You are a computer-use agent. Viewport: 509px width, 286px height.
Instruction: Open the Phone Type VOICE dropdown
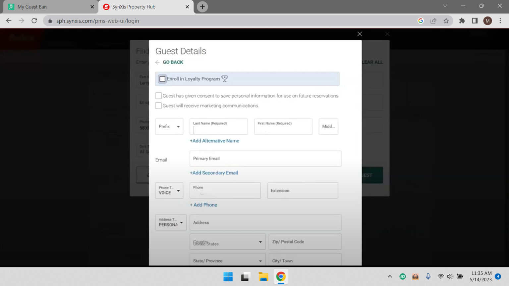(169, 191)
